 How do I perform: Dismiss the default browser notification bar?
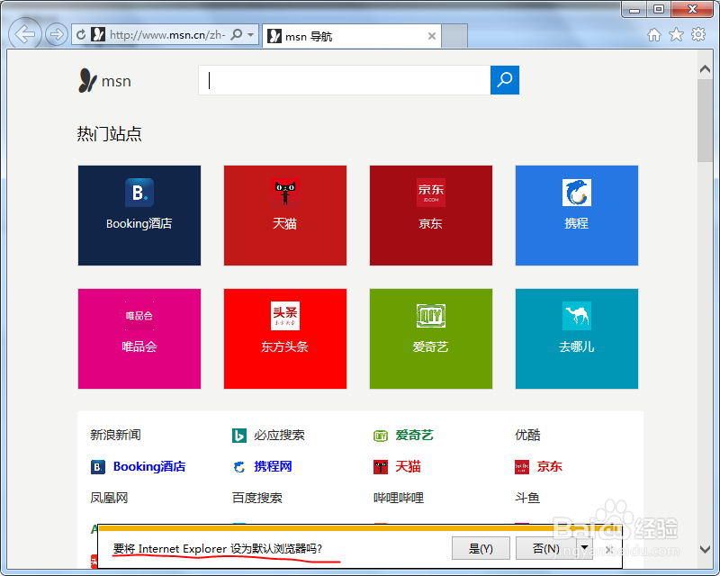tap(609, 549)
